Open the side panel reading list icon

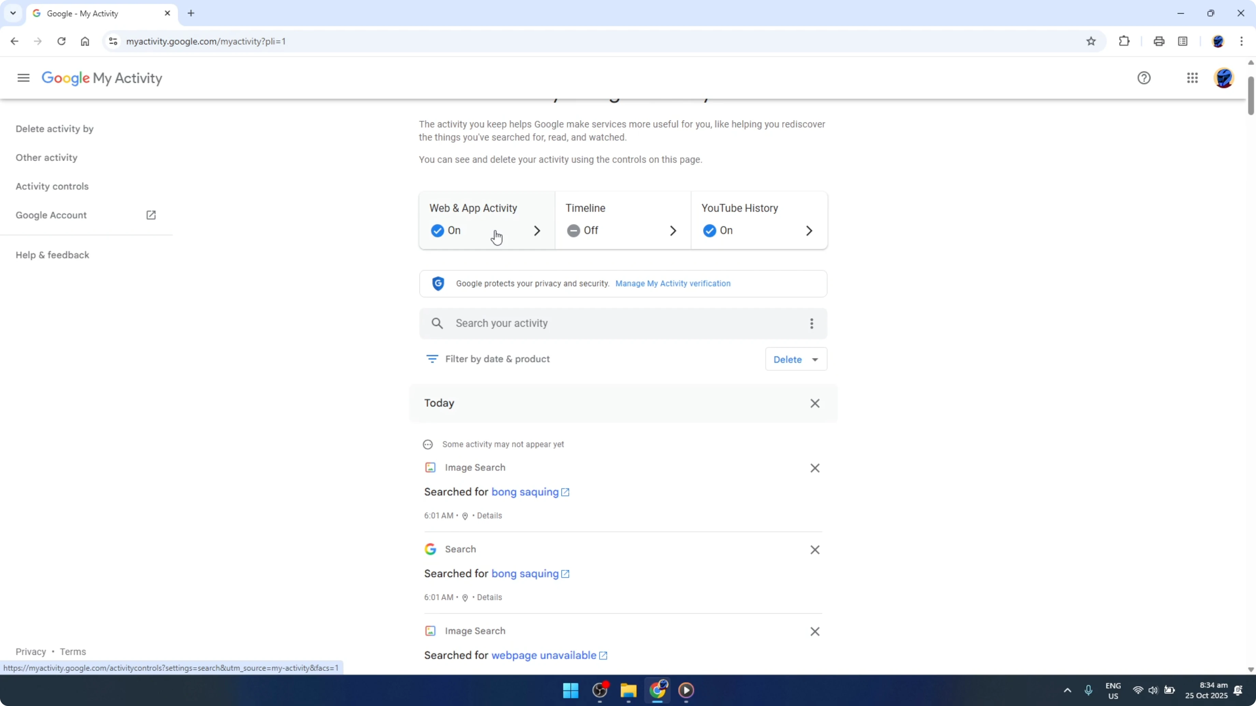1183,41
